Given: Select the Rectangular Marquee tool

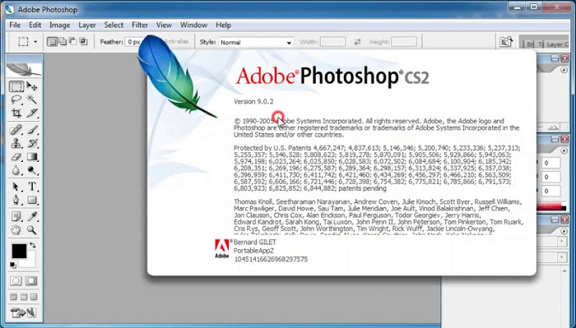Looking at the screenshot, I should pyautogui.click(x=16, y=86).
